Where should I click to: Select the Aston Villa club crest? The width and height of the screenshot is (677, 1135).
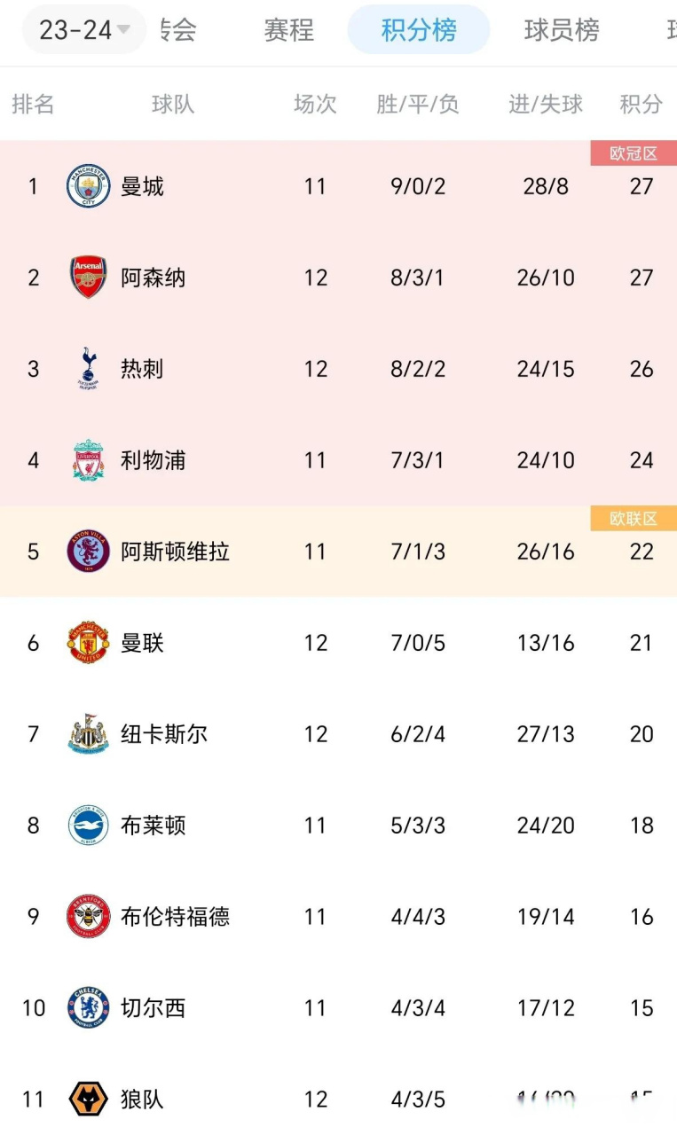(x=89, y=552)
